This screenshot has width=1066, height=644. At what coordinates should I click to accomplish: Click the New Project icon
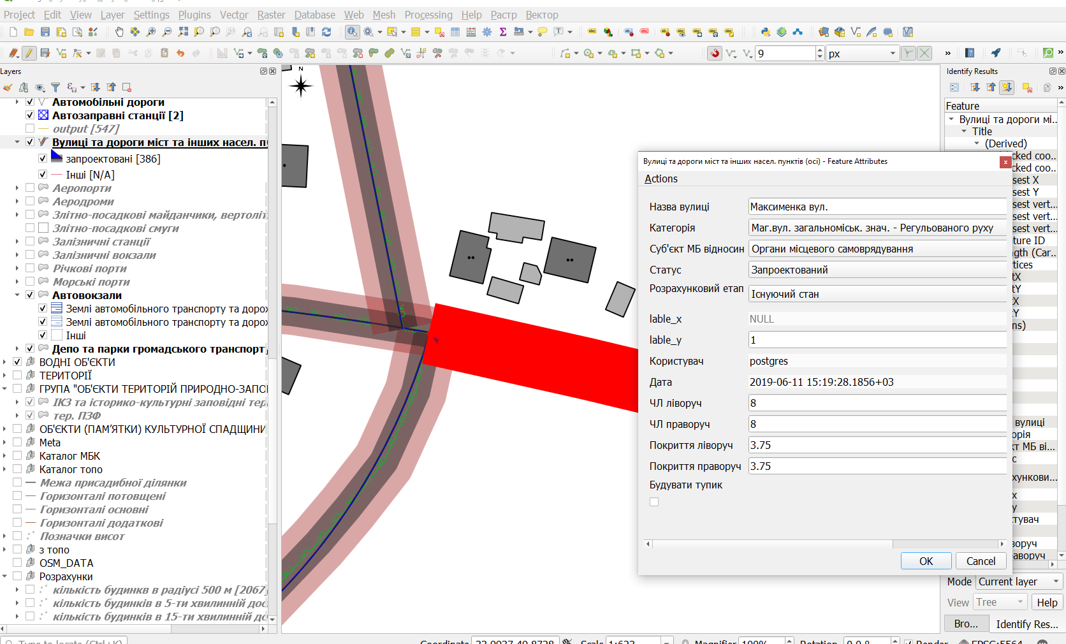point(13,32)
